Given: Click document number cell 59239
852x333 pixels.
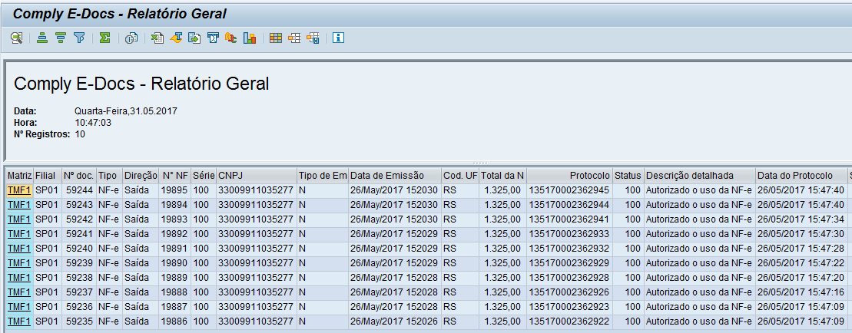Looking at the screenshot, I should click(79, 263).
